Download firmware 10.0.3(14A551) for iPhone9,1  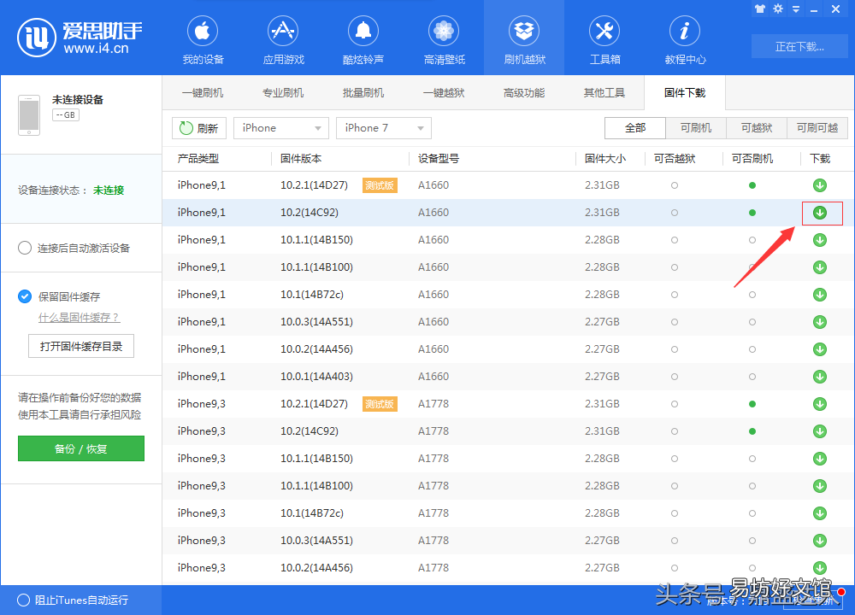(820, 322)
